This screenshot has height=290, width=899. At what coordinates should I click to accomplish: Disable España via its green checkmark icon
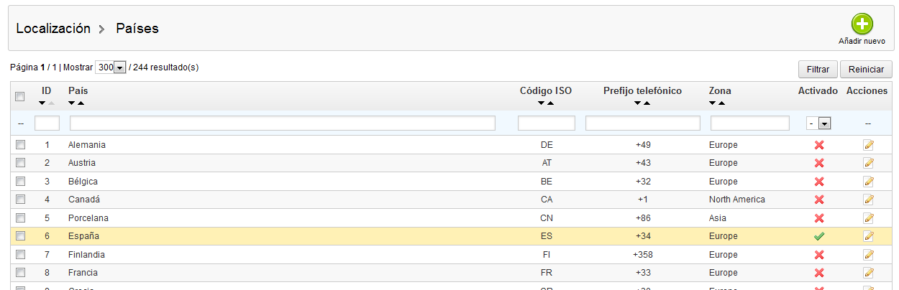818,236
